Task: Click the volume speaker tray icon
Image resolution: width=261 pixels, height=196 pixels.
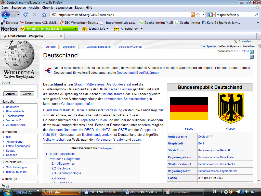Action: [247, 192]
